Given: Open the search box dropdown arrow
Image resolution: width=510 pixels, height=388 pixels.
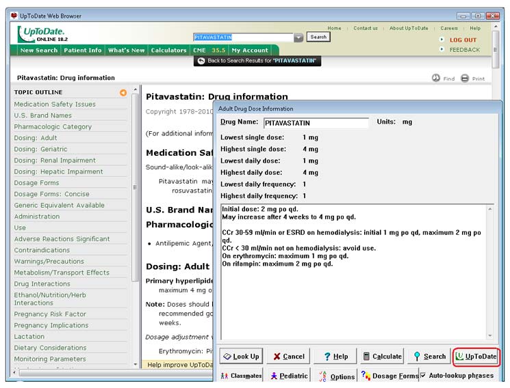Looking at the screenshot, I should tap(298, 38).
